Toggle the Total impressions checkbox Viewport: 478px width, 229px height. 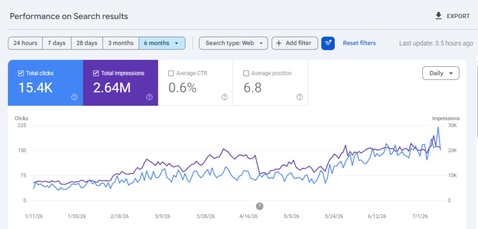coord(96,73)
